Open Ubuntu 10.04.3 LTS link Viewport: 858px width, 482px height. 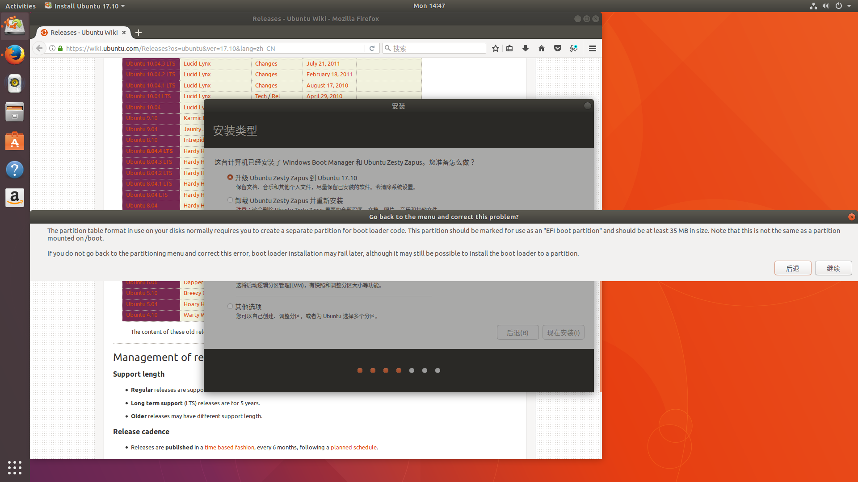click(151, 64)
